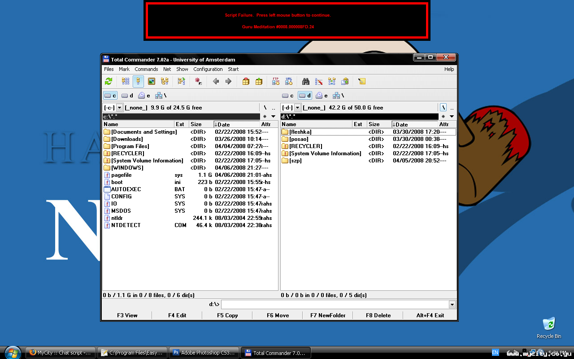The height and width of the screenshot is (359, 574).
Task: Open file search with the binoculars icon
Action: coord(306,81)
